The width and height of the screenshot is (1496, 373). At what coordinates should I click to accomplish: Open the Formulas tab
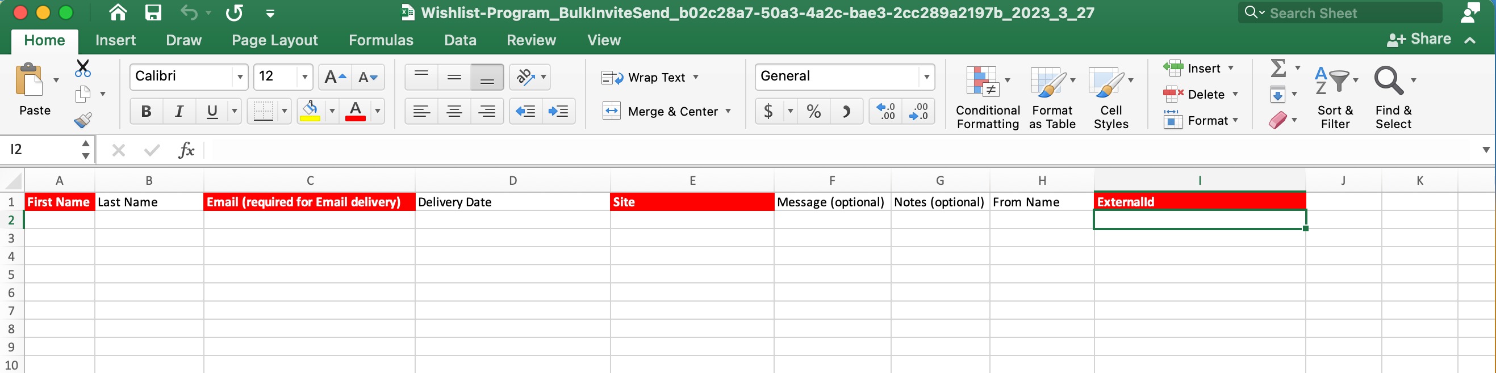pos(381,40)
